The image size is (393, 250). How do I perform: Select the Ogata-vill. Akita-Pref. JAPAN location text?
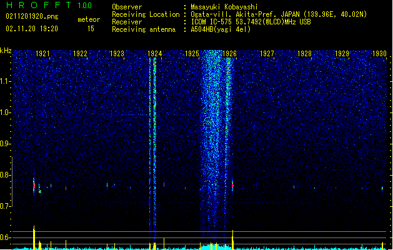(x=279, y=14)
